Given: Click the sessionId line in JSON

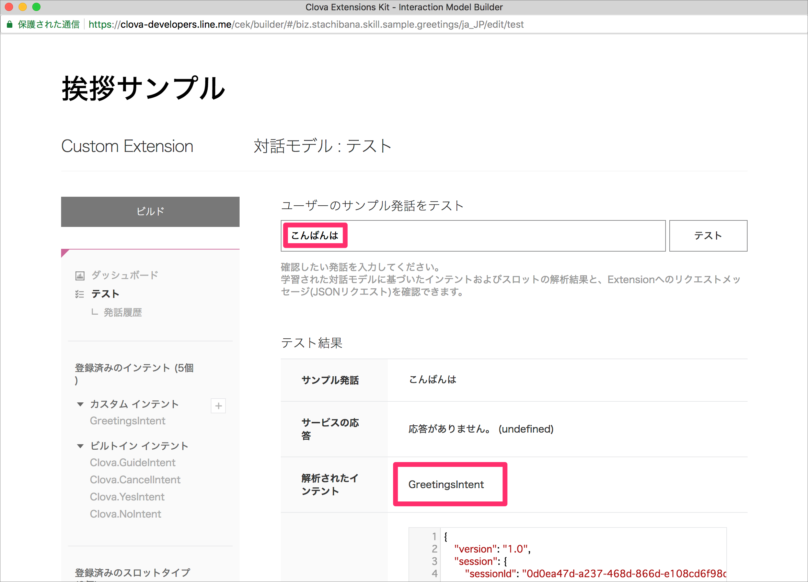Looking at the screenshot, I should pos(596,573).
